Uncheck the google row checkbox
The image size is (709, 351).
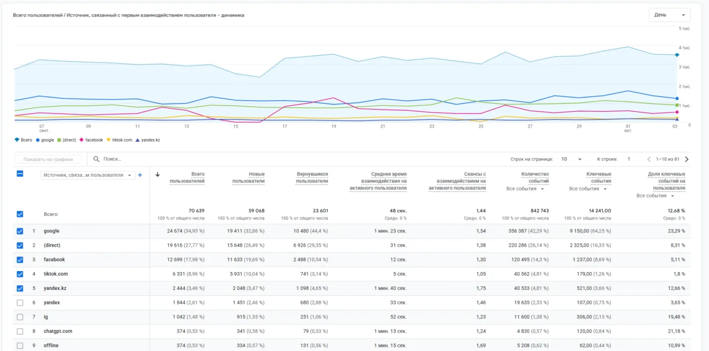point(20,231)
